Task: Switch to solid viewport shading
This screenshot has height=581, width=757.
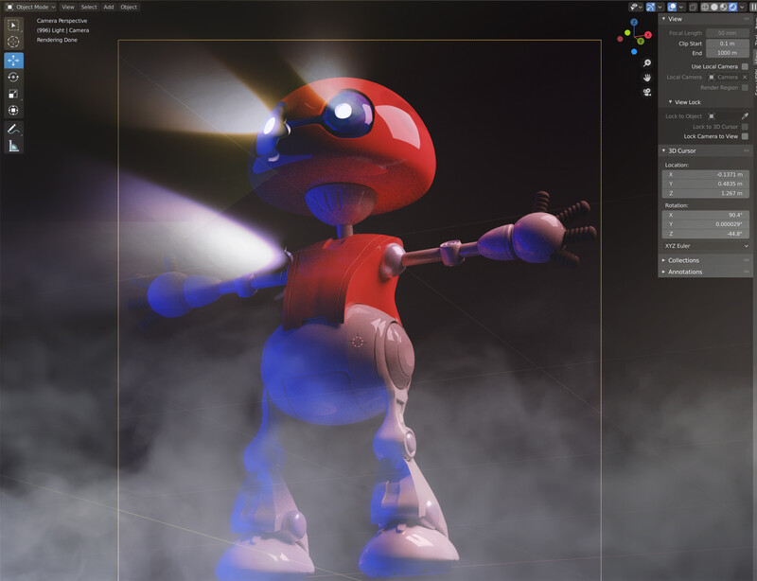Action: pos(714,8)
